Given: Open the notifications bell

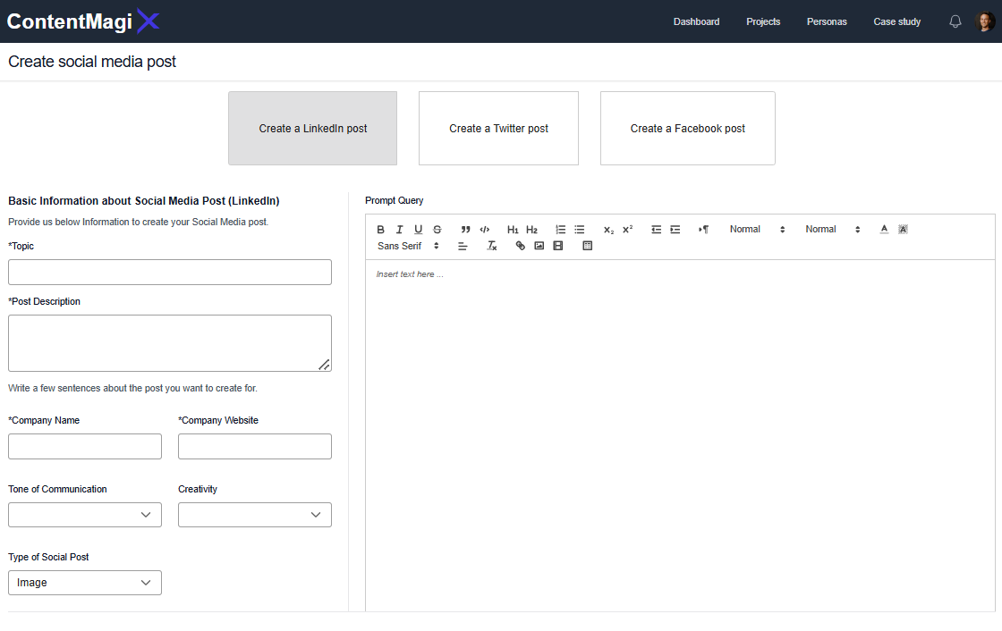Looking at the screenshot, I should 955,21.
